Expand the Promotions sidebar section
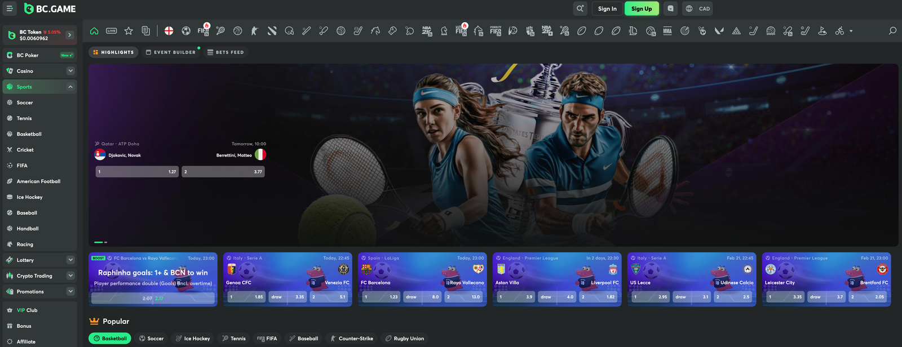 point(70,292)
